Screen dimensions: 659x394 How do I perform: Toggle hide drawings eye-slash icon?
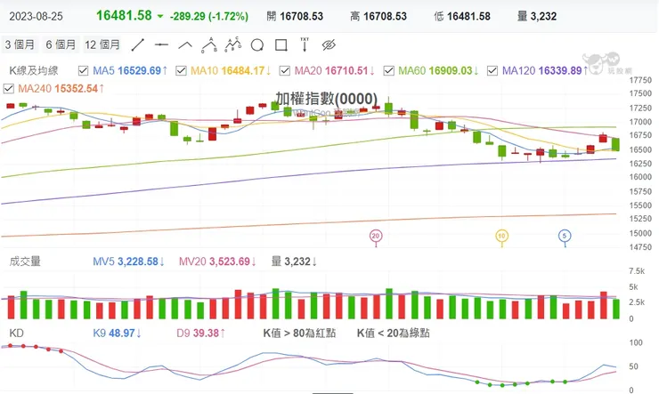tap(329, 44)
